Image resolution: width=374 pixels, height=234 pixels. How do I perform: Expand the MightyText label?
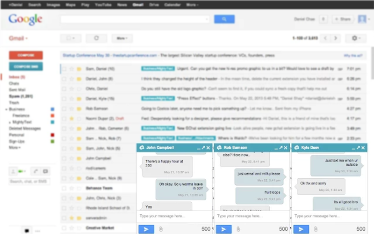pyautogui.click(x=10, y=123)
